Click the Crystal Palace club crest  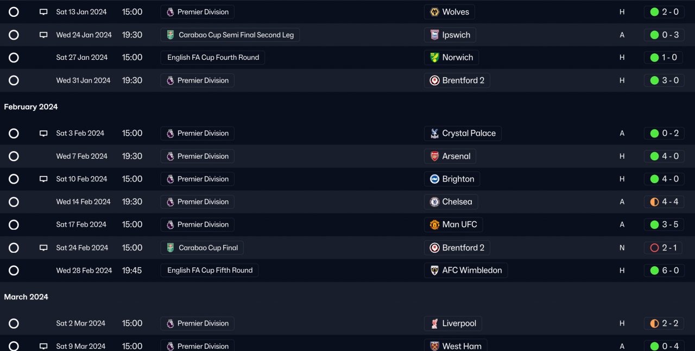(x=434, y=134)
